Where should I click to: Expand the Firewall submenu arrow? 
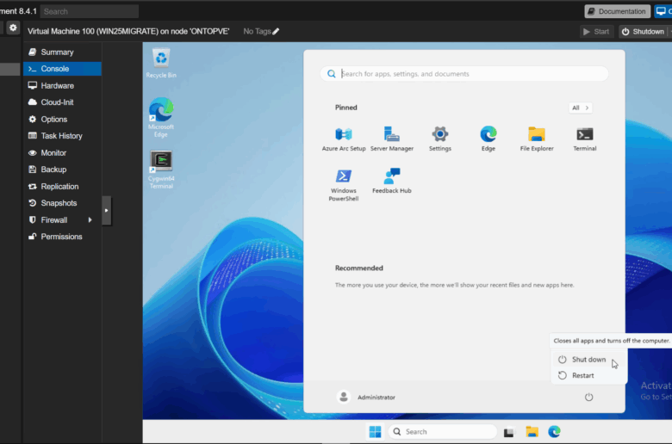[x=90, y=219]
